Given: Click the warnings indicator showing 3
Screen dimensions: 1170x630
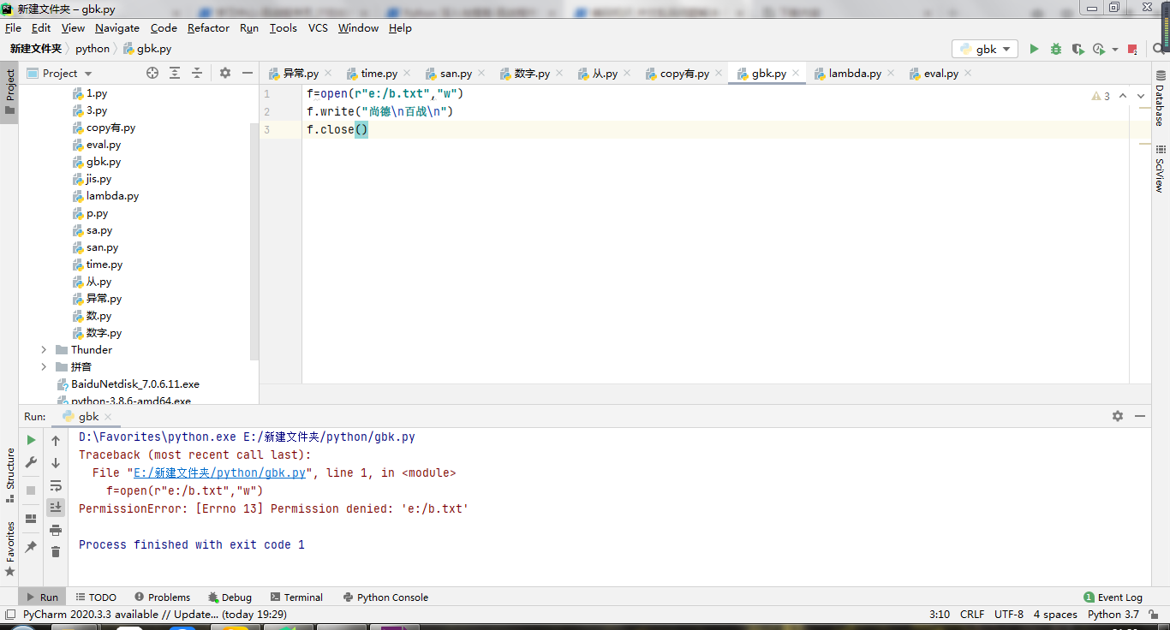Looking at the screenshot, I should (x=1101, y=96).
